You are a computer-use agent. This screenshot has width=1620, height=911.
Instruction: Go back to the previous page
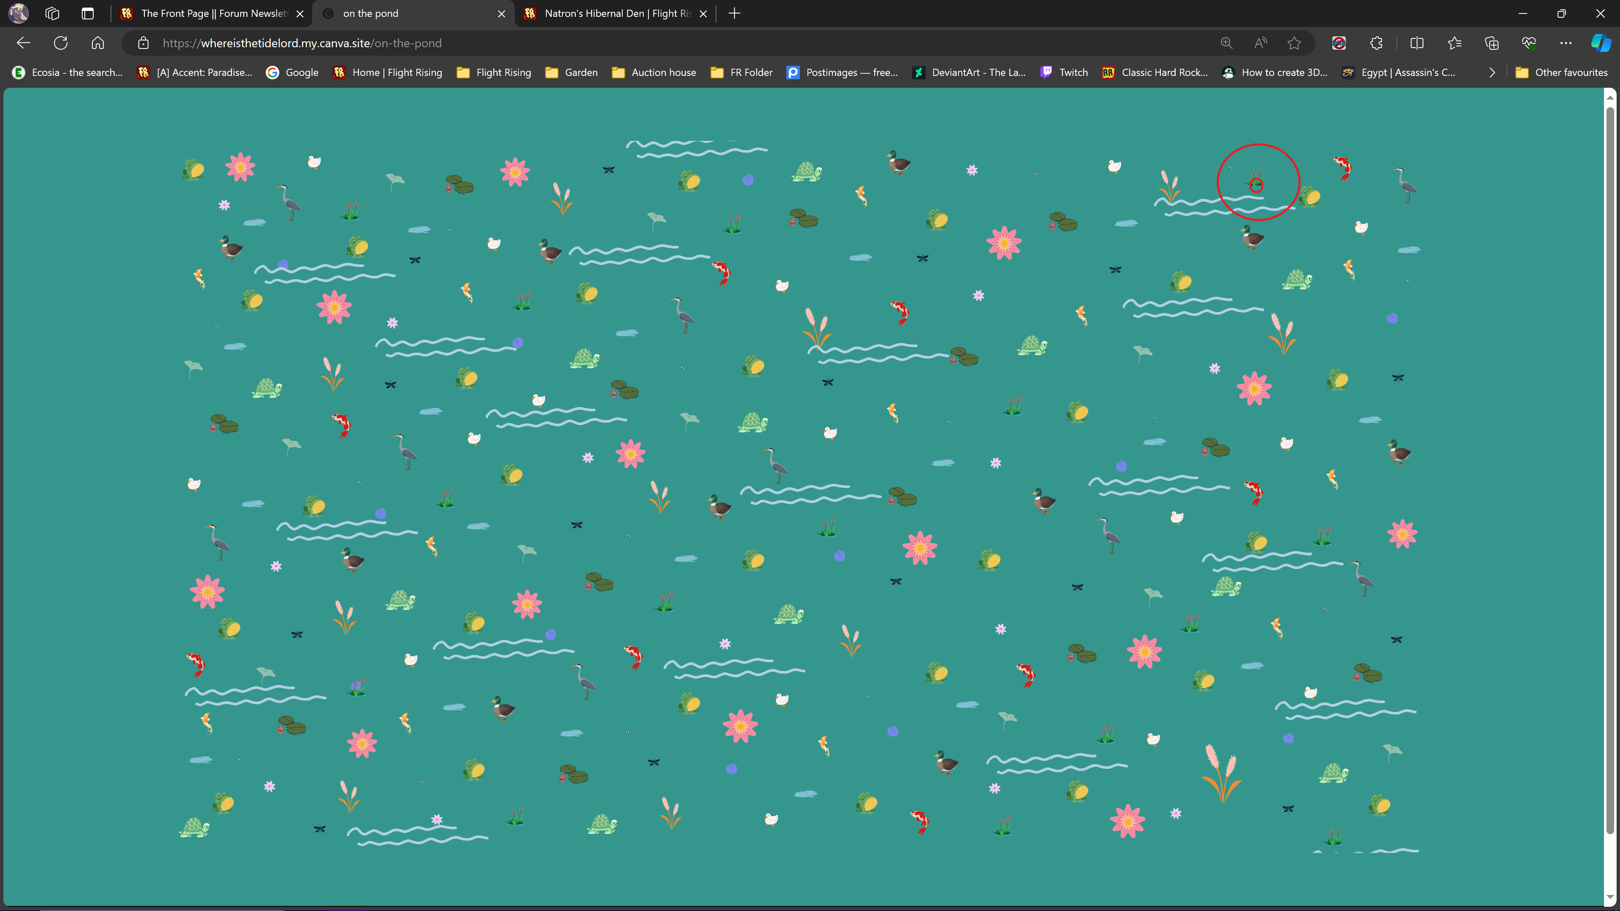(23, 43)
